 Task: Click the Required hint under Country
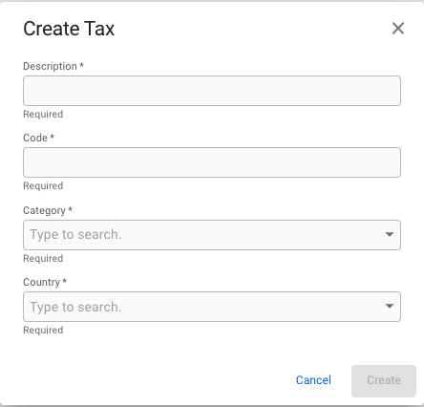(x=43, y=330)
